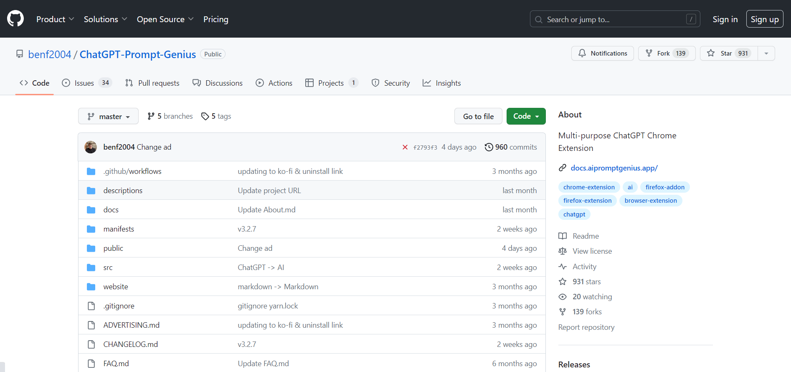Open the star lists dropdown arrow
This screenshot has height=372, width=791.
tap(766, 54)
